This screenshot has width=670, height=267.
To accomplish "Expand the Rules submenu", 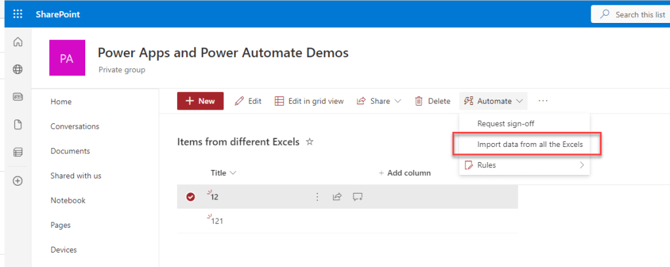I will (524, 165).
